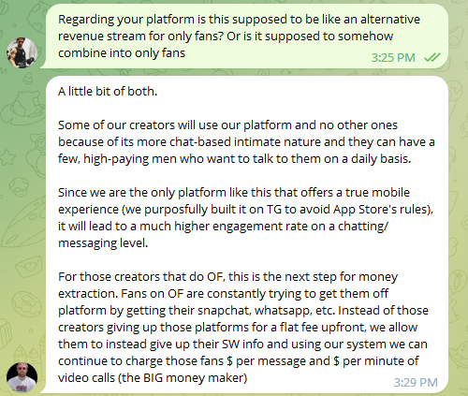Click the words "messaging level."
The width and height of the screenshot is (468, 396).
pyautogui.click(x=103, y=242)
